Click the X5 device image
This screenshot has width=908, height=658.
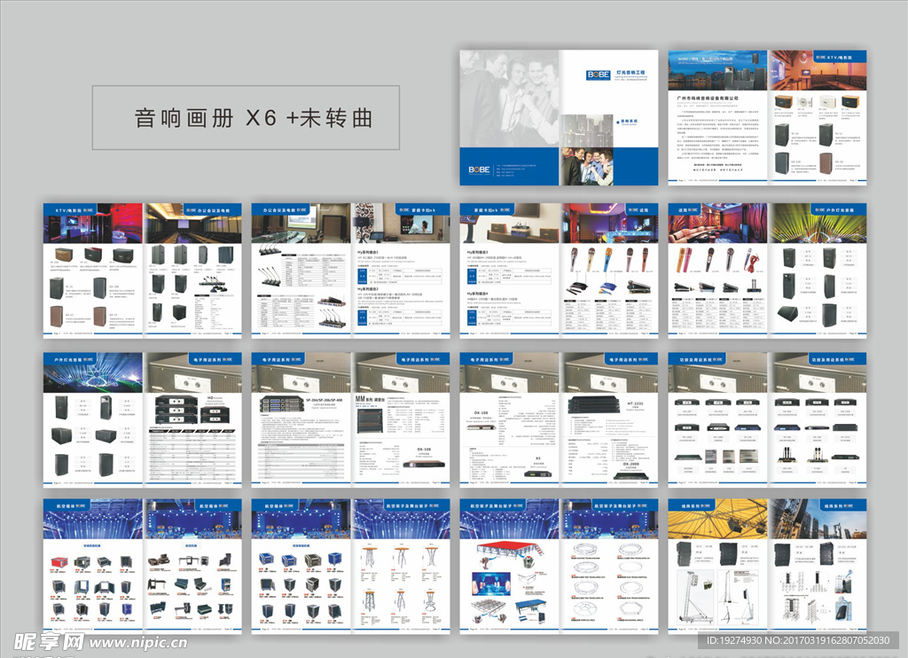[x=538, y=473]
